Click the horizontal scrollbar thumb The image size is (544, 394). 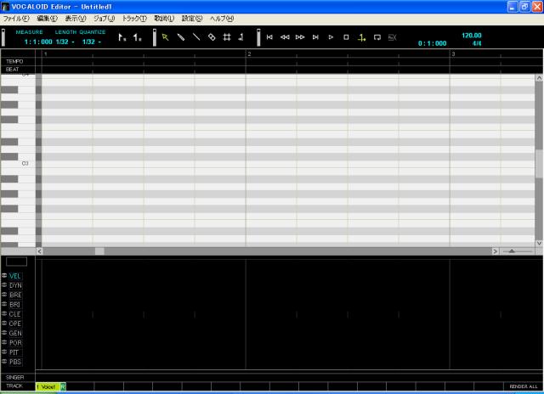pyautogui.click(x=99, y=251)
